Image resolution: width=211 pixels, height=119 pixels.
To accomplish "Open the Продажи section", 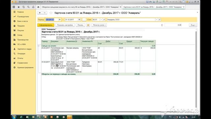I will [21, 26].
